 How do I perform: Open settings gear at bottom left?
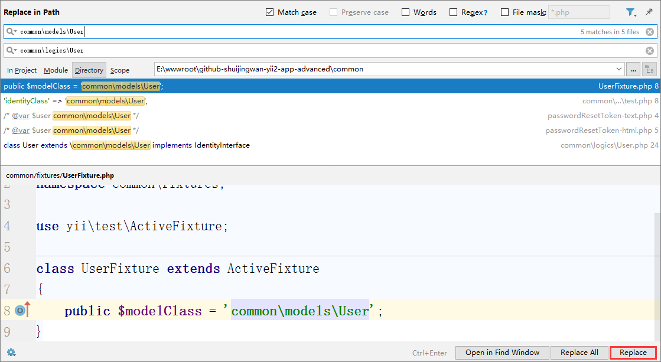pos(11,353)
